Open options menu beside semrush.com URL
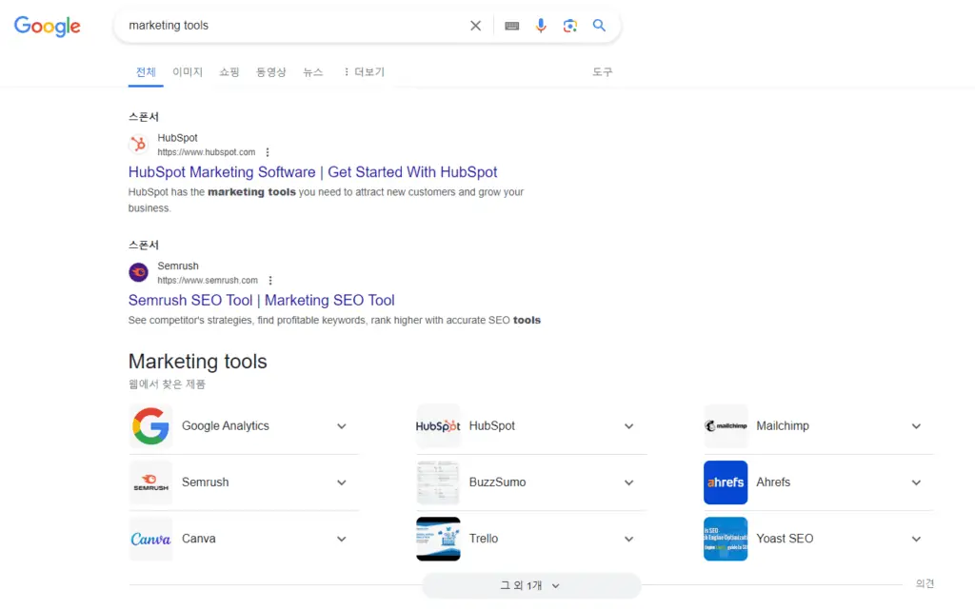The height and width of the screenshot is (610, 975). pyautogui.click(x=270, y=280)
